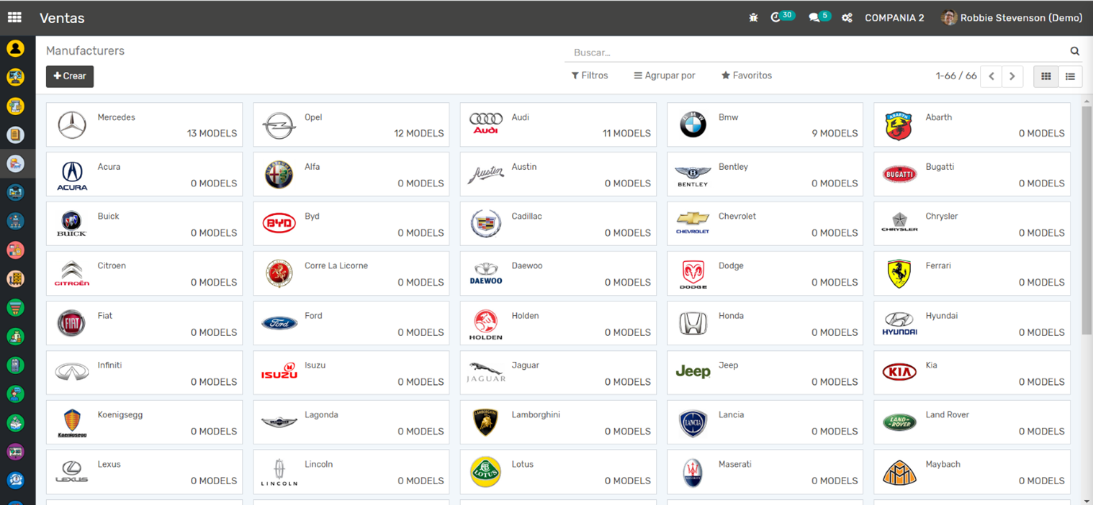Click the Ford blue oval logo
The image size is (1093, 505).
tap(279, 324)
